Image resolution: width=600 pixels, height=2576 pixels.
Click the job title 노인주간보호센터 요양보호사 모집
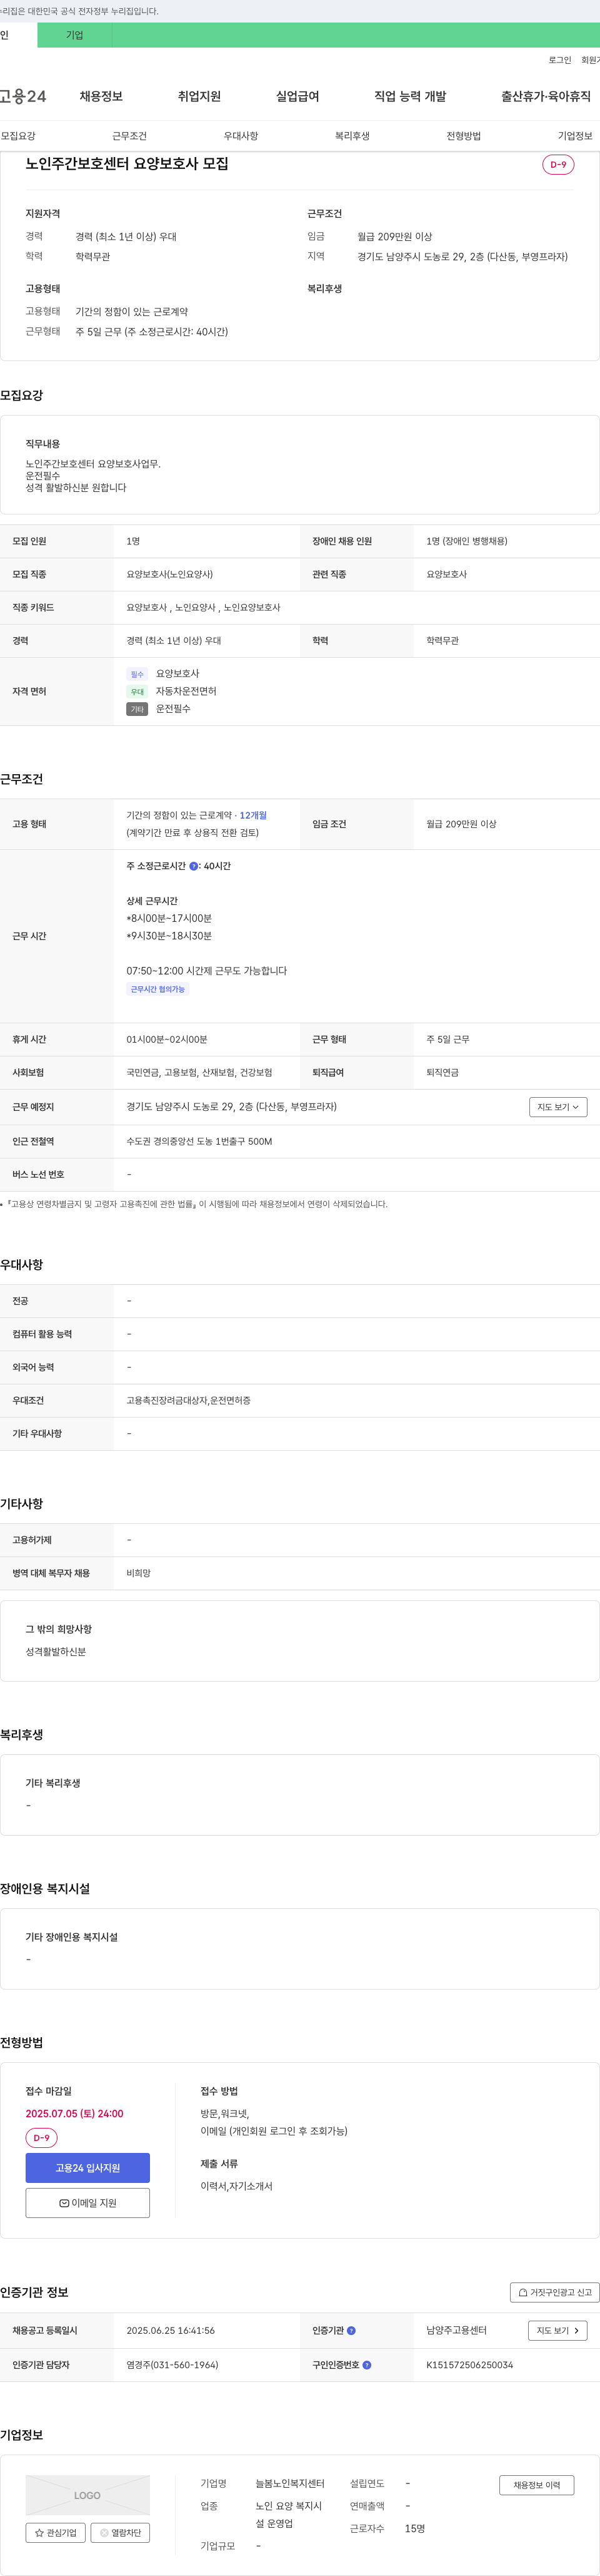127,164
